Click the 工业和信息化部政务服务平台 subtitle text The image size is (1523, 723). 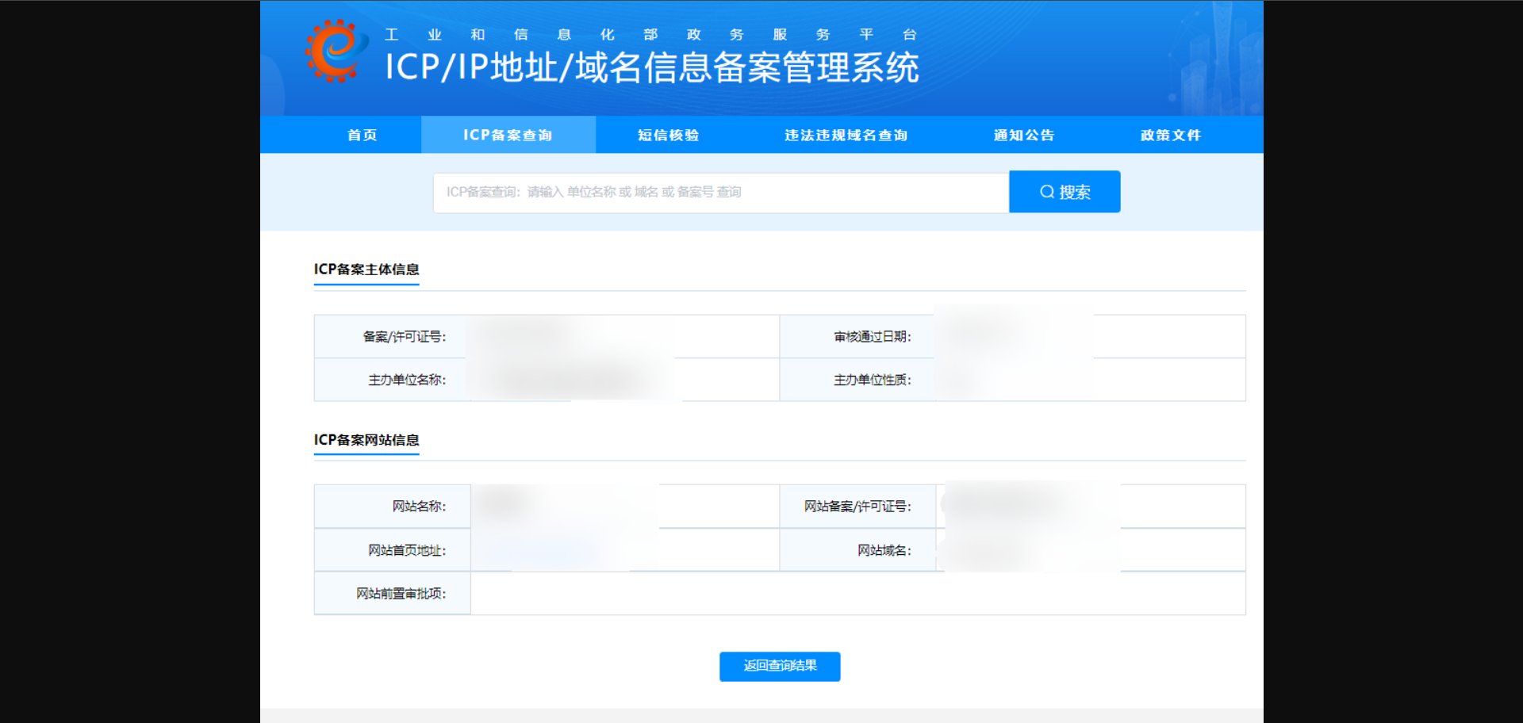[x=650, y=35]
